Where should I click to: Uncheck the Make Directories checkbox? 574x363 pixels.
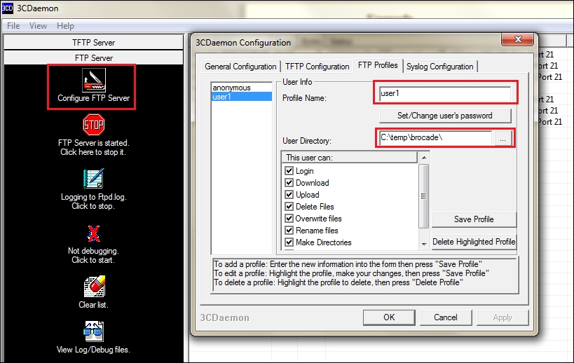click(x=289, y=242)
